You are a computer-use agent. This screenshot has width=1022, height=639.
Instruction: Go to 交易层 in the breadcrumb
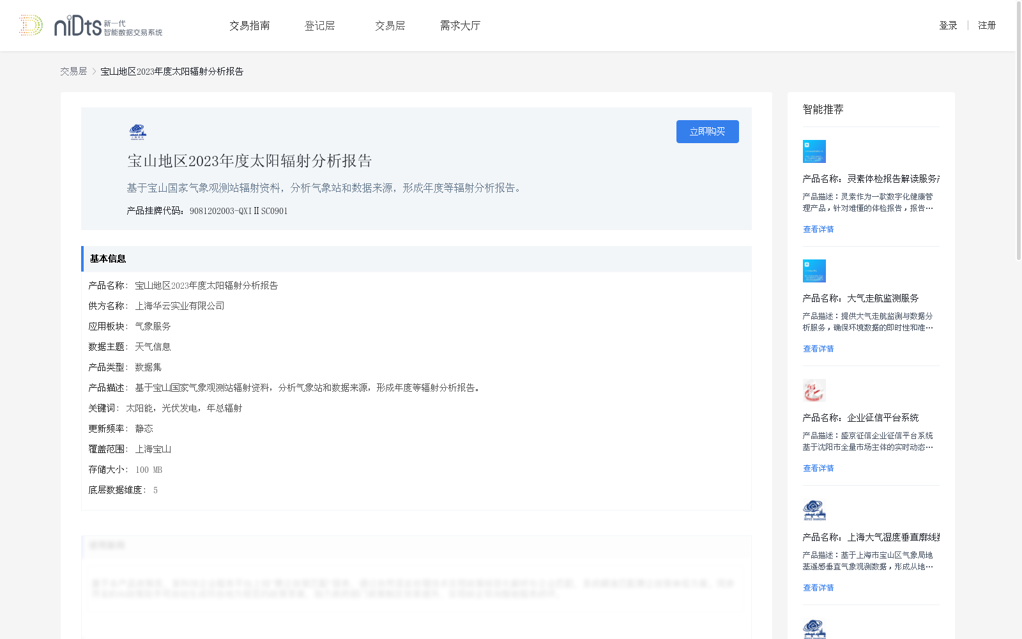click(x=73, y=72)
